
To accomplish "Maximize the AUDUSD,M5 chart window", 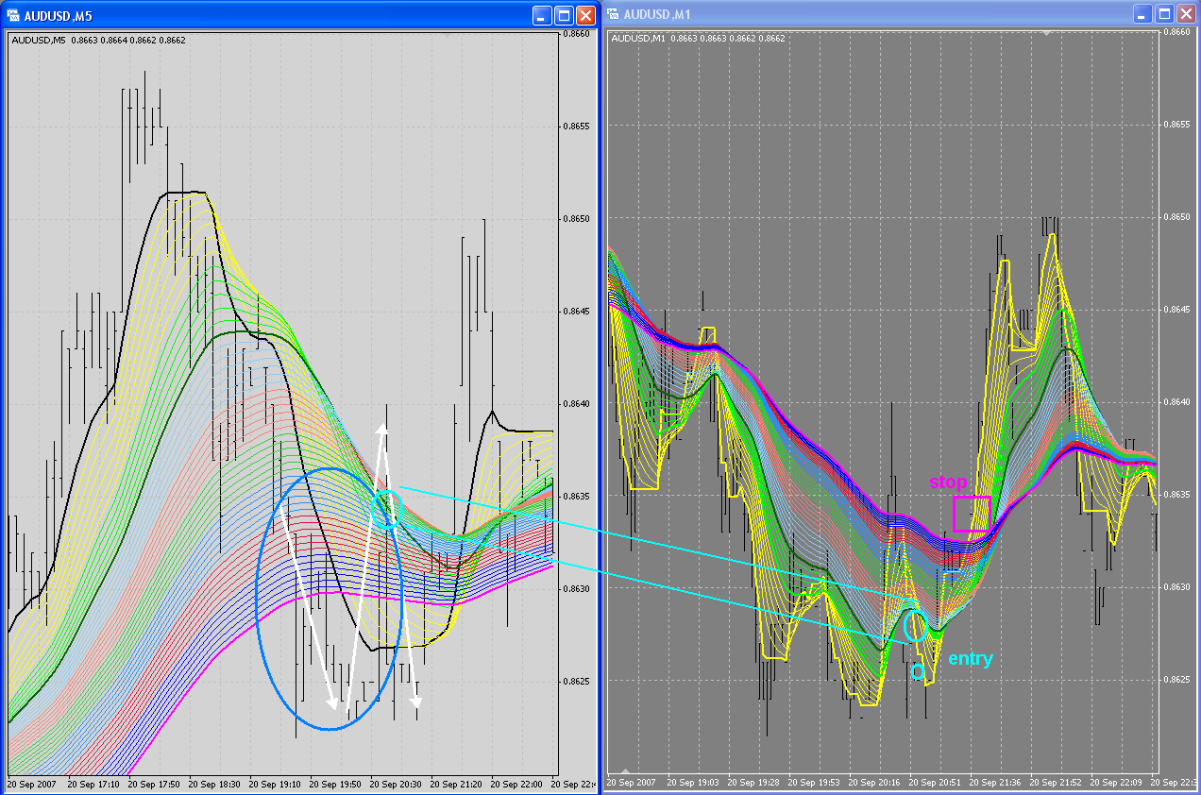I will [x=564, y=15].
